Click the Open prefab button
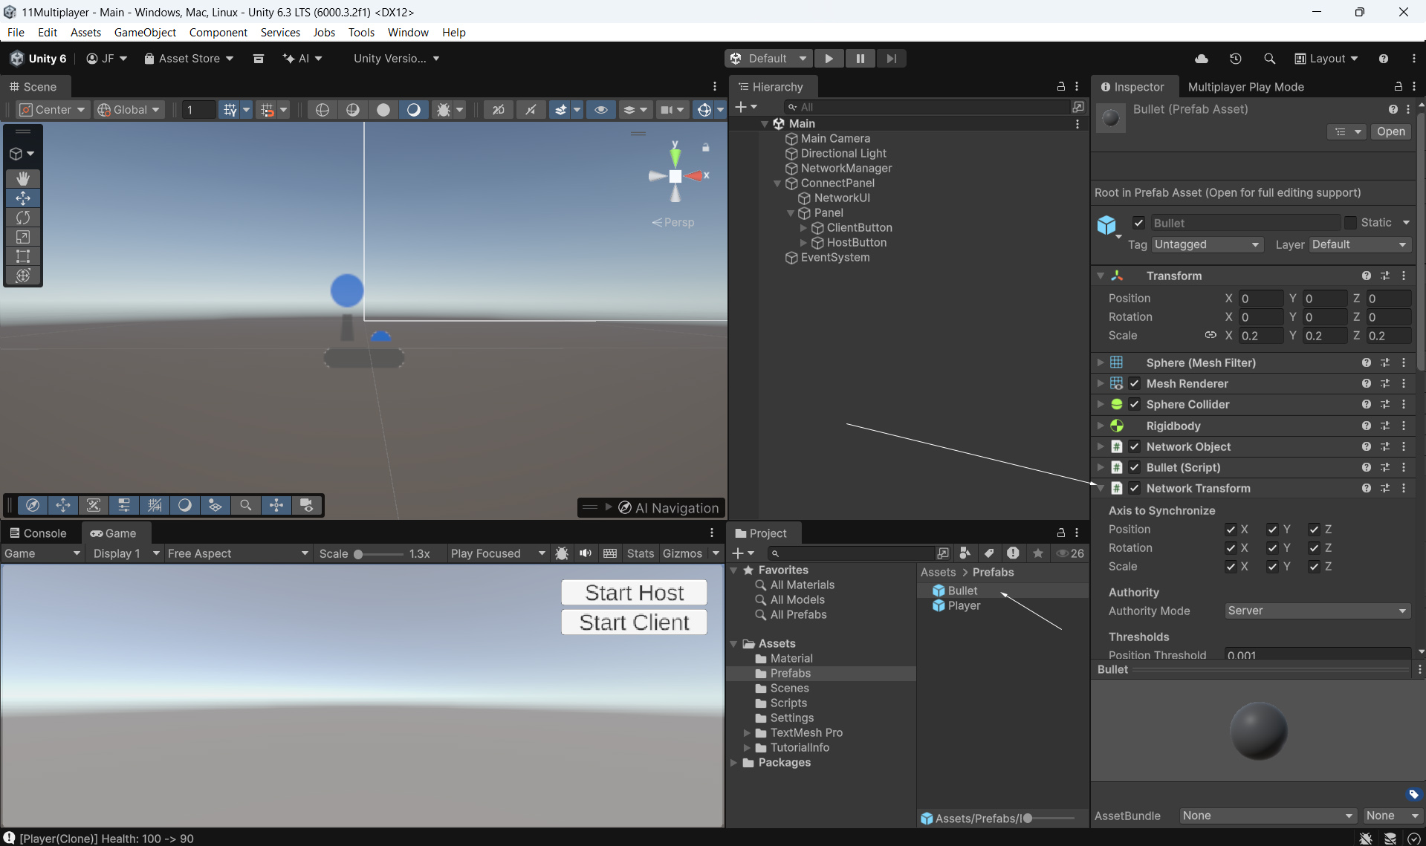 pyautogui.click(x=1390, y=131)
